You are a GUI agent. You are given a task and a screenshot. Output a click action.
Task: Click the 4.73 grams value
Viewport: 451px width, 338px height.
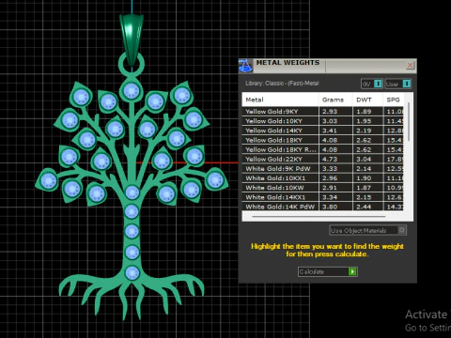pos(330,159)
